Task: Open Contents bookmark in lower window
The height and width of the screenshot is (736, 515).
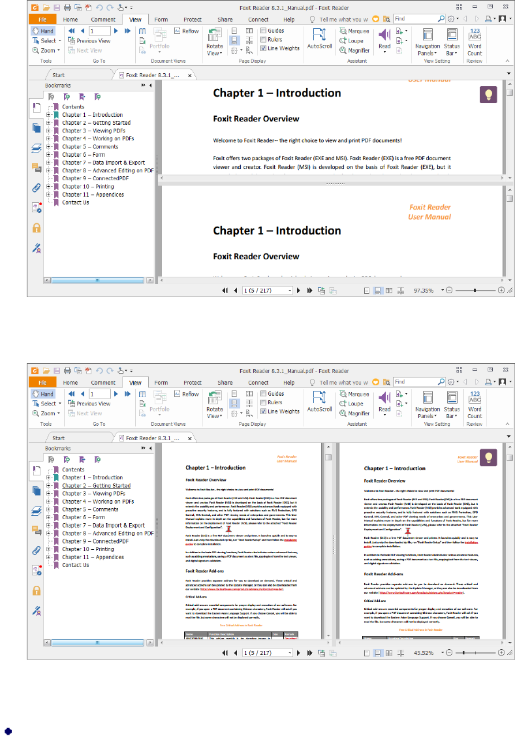Action: click(73, 470)
